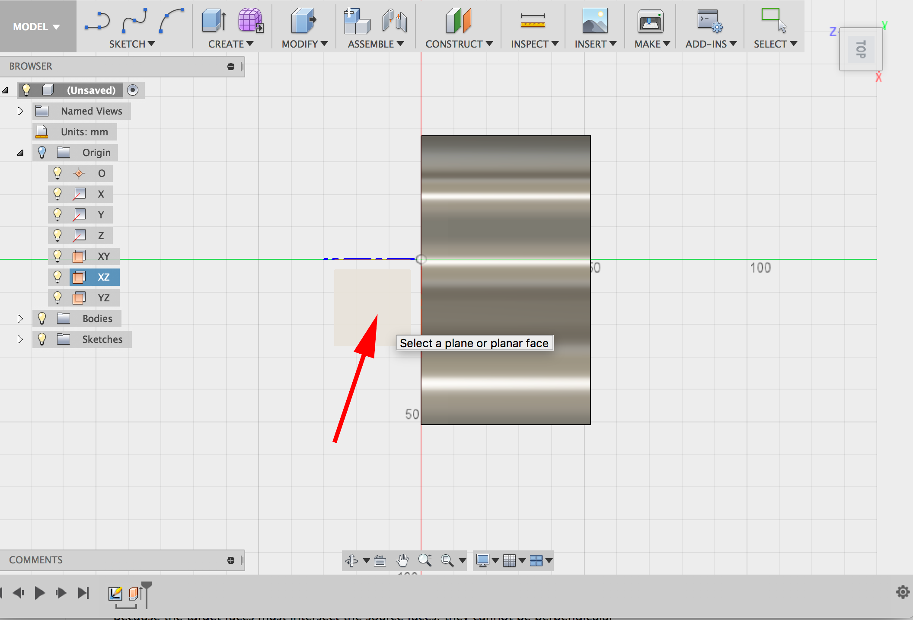Open the ASSEMBLE menu

point(376,44)
